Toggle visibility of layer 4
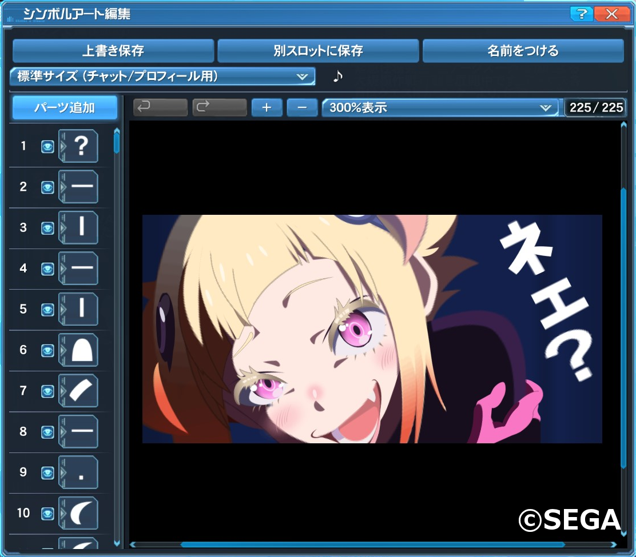 47,269
